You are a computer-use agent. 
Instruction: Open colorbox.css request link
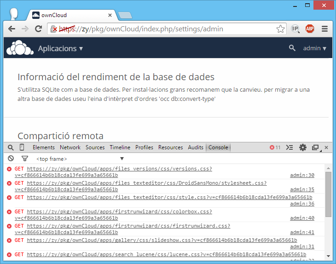[x=113, y=215]
